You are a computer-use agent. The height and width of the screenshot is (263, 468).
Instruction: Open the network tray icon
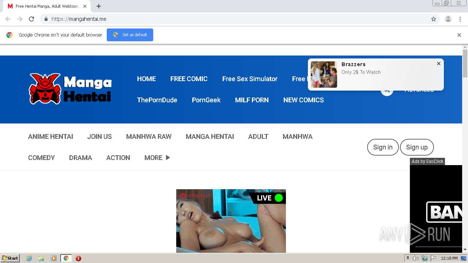(424, 258)
